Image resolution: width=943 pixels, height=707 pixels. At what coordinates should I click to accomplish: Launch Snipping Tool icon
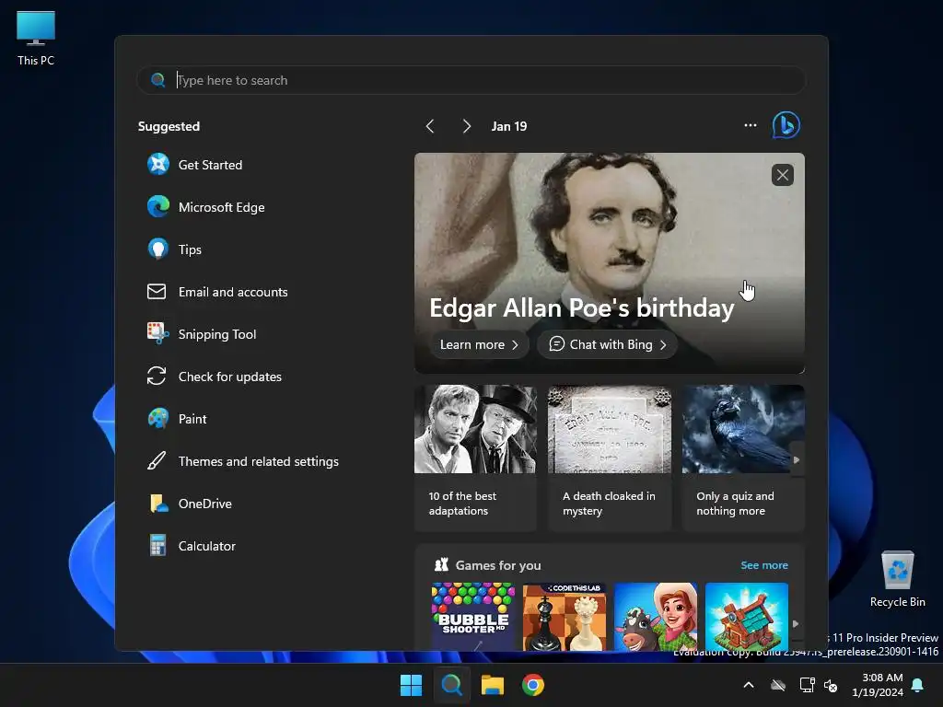(158, 333)
